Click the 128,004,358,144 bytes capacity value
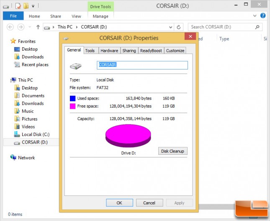The width and height of the screenshot is (270, 221). (131, 118)
